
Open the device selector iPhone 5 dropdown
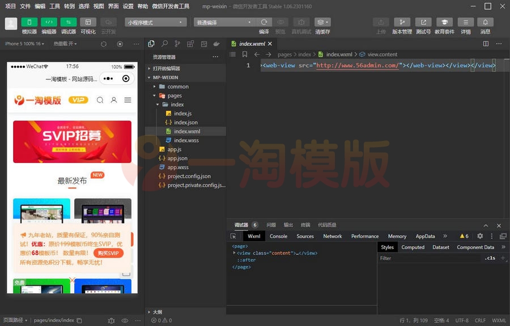[24, 44]
